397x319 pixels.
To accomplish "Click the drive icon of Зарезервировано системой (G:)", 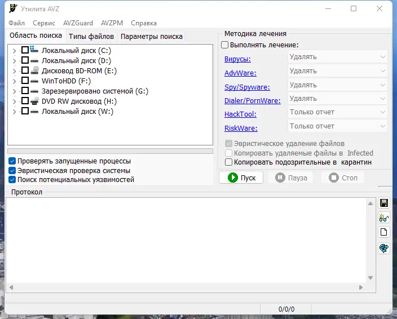I will (x=34, y=91).
